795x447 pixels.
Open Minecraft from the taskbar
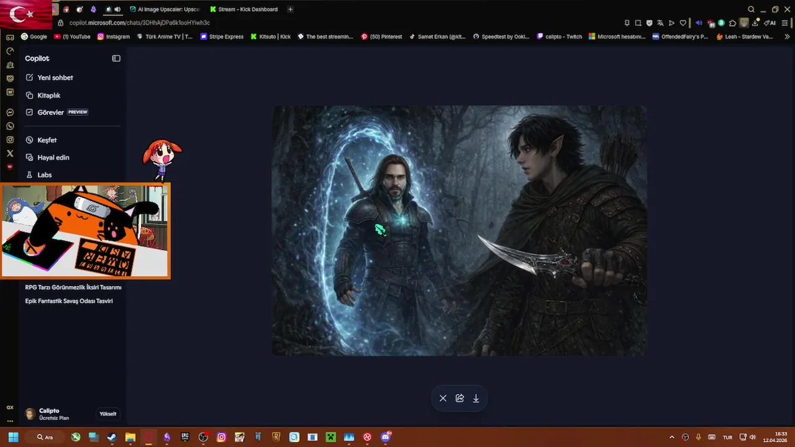click(x=330, y=437)
